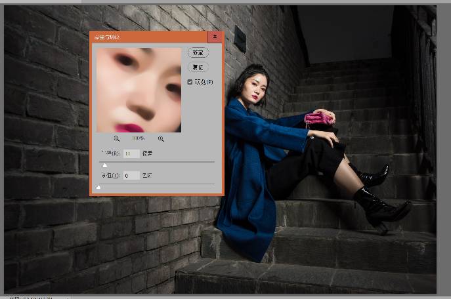Click the zoom out magnifier under preview
The image size is (451, 299).
click(x=117, y=138)
